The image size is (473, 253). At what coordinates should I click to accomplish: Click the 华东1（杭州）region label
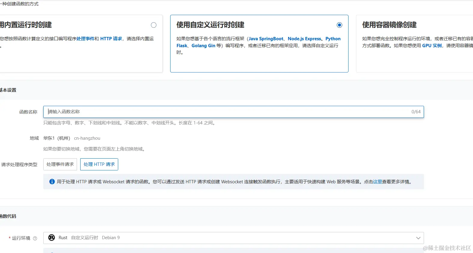pos(57,138)
